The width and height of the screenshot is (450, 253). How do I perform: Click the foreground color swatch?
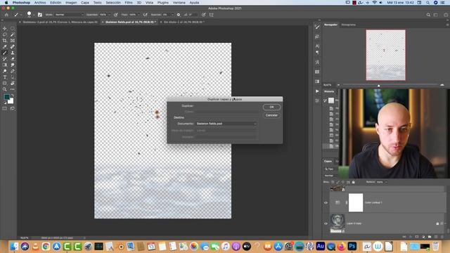pyautogui.click(x=6, y=97)
